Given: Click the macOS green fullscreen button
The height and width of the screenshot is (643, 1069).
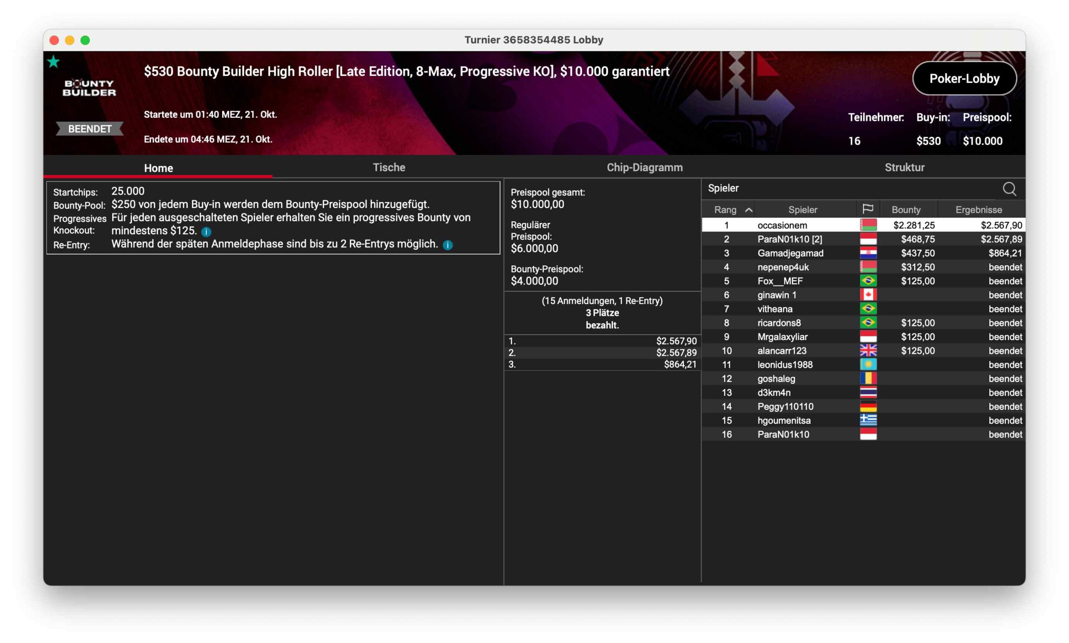Looking at the screenshot, I should coord(85,40).
